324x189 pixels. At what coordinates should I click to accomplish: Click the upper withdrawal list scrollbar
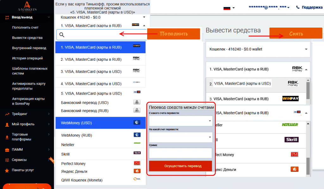click(x=308, y=91)
